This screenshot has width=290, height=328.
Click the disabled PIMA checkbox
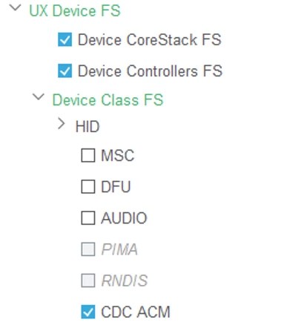point(88,249)
